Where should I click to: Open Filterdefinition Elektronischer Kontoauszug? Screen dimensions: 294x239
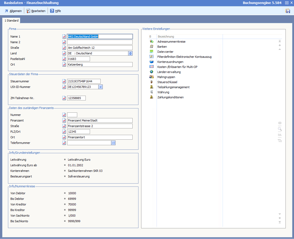(x=184, y=57)
